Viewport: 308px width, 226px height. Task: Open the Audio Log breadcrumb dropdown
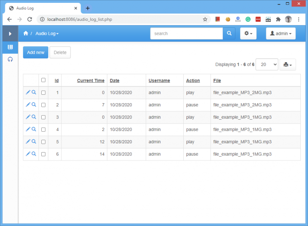click(47, 34)
